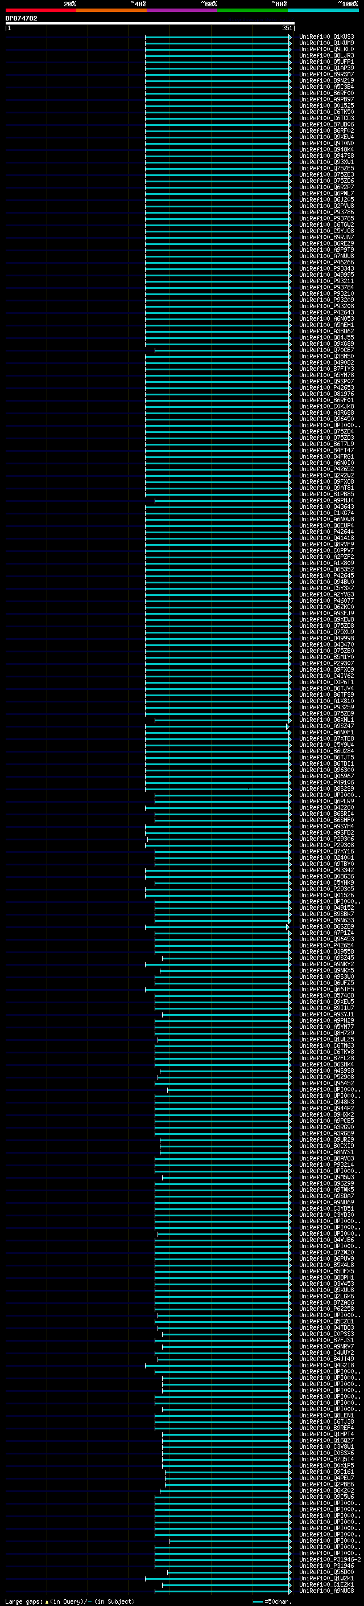Open hit UniRef100_Q1KUM9
364x1606 pixels.
pos(326,43)
